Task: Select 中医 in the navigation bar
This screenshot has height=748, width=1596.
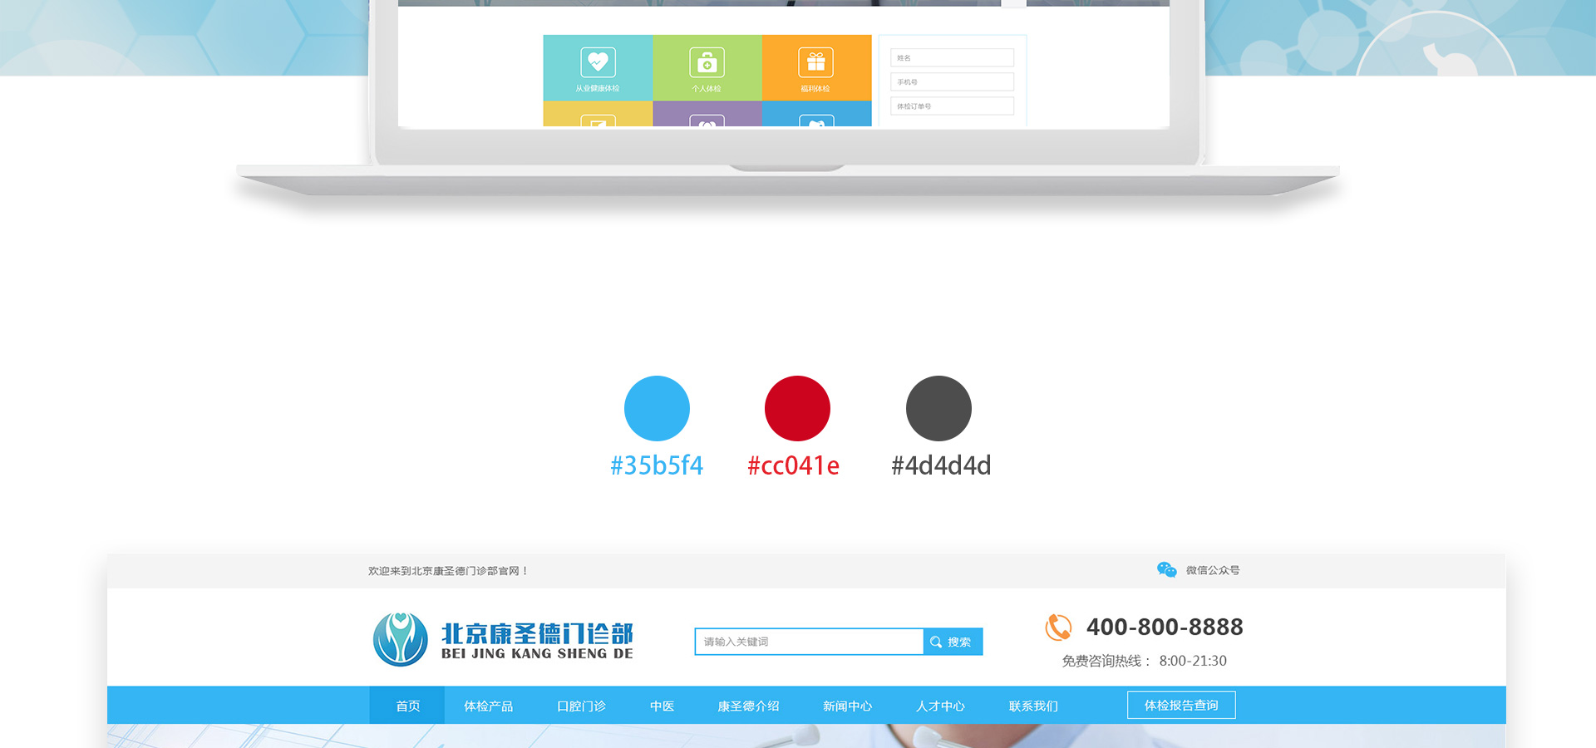Action: coord(662,706)
